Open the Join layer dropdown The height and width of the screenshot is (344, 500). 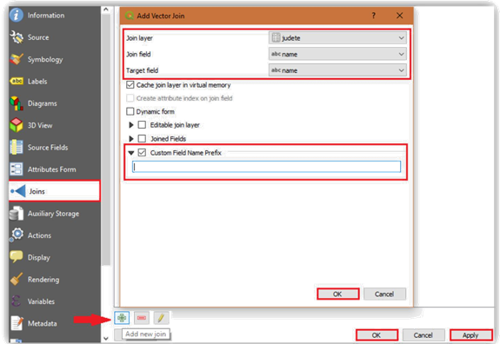tap(337, 38)
